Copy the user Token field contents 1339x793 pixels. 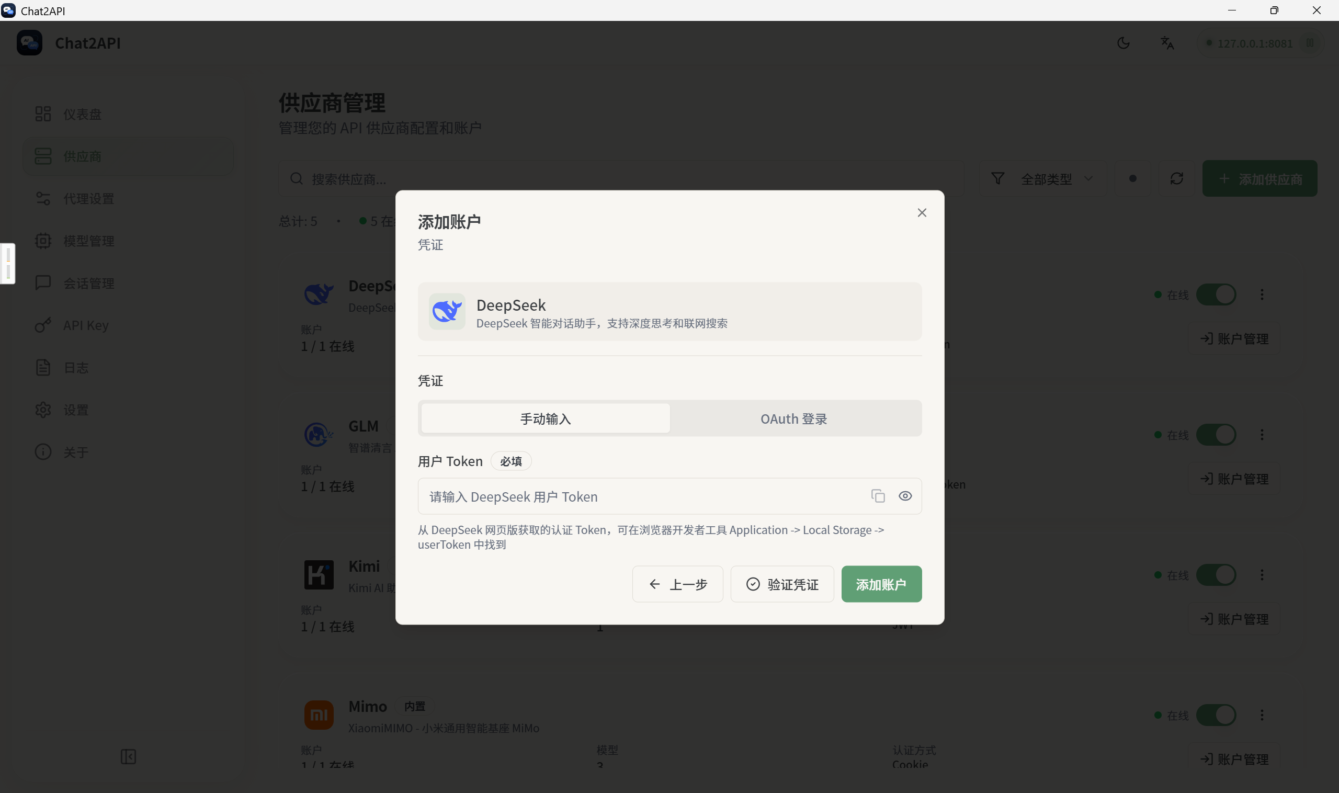click(x=878, y=496)
